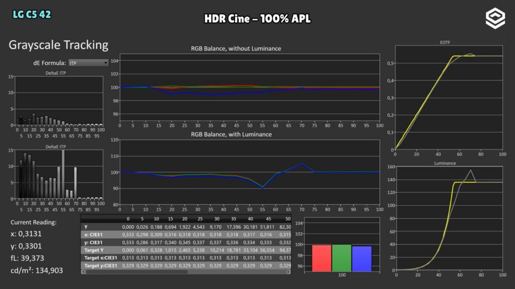Select the "Target Y" row header
Screen dimensions: 515x289
(x=94, y=250)
